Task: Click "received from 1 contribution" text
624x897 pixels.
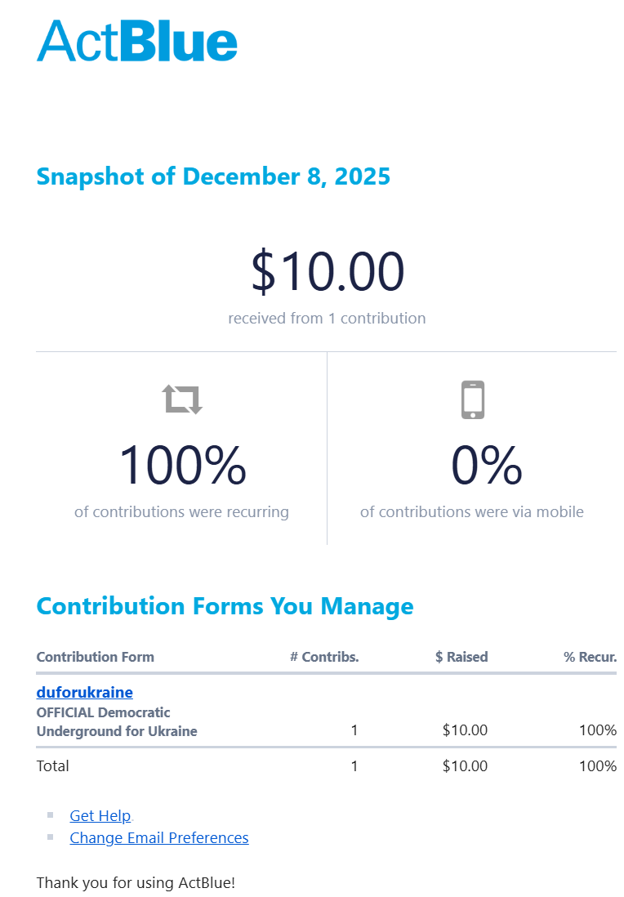Action: (327, 318)
